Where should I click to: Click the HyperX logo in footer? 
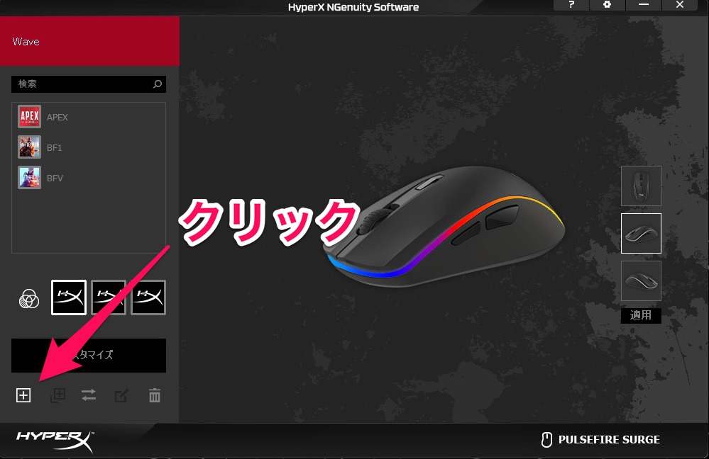coord(55,441)
